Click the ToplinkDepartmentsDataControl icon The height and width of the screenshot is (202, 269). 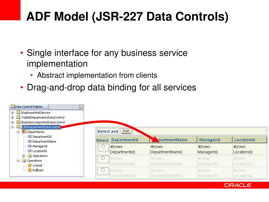(18, 117)
